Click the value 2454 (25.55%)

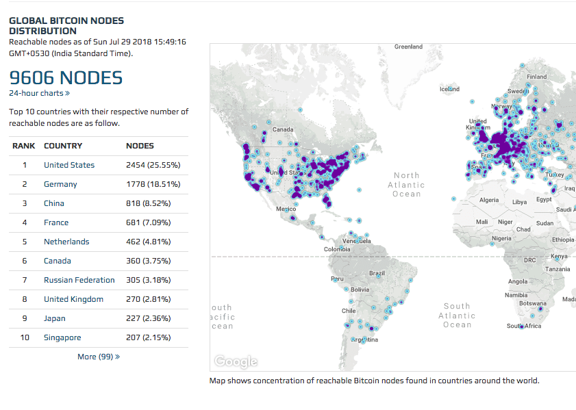(153, 165)
